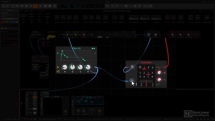Click the Filter EG module title

pyautogui.click(x=77, y=48)
